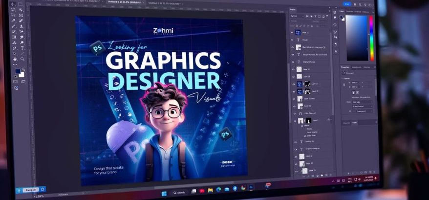The width and height of the screenshot is (429, 200).
Task: Toggle visibility of Layer 17
Action: tap(294, 84)
